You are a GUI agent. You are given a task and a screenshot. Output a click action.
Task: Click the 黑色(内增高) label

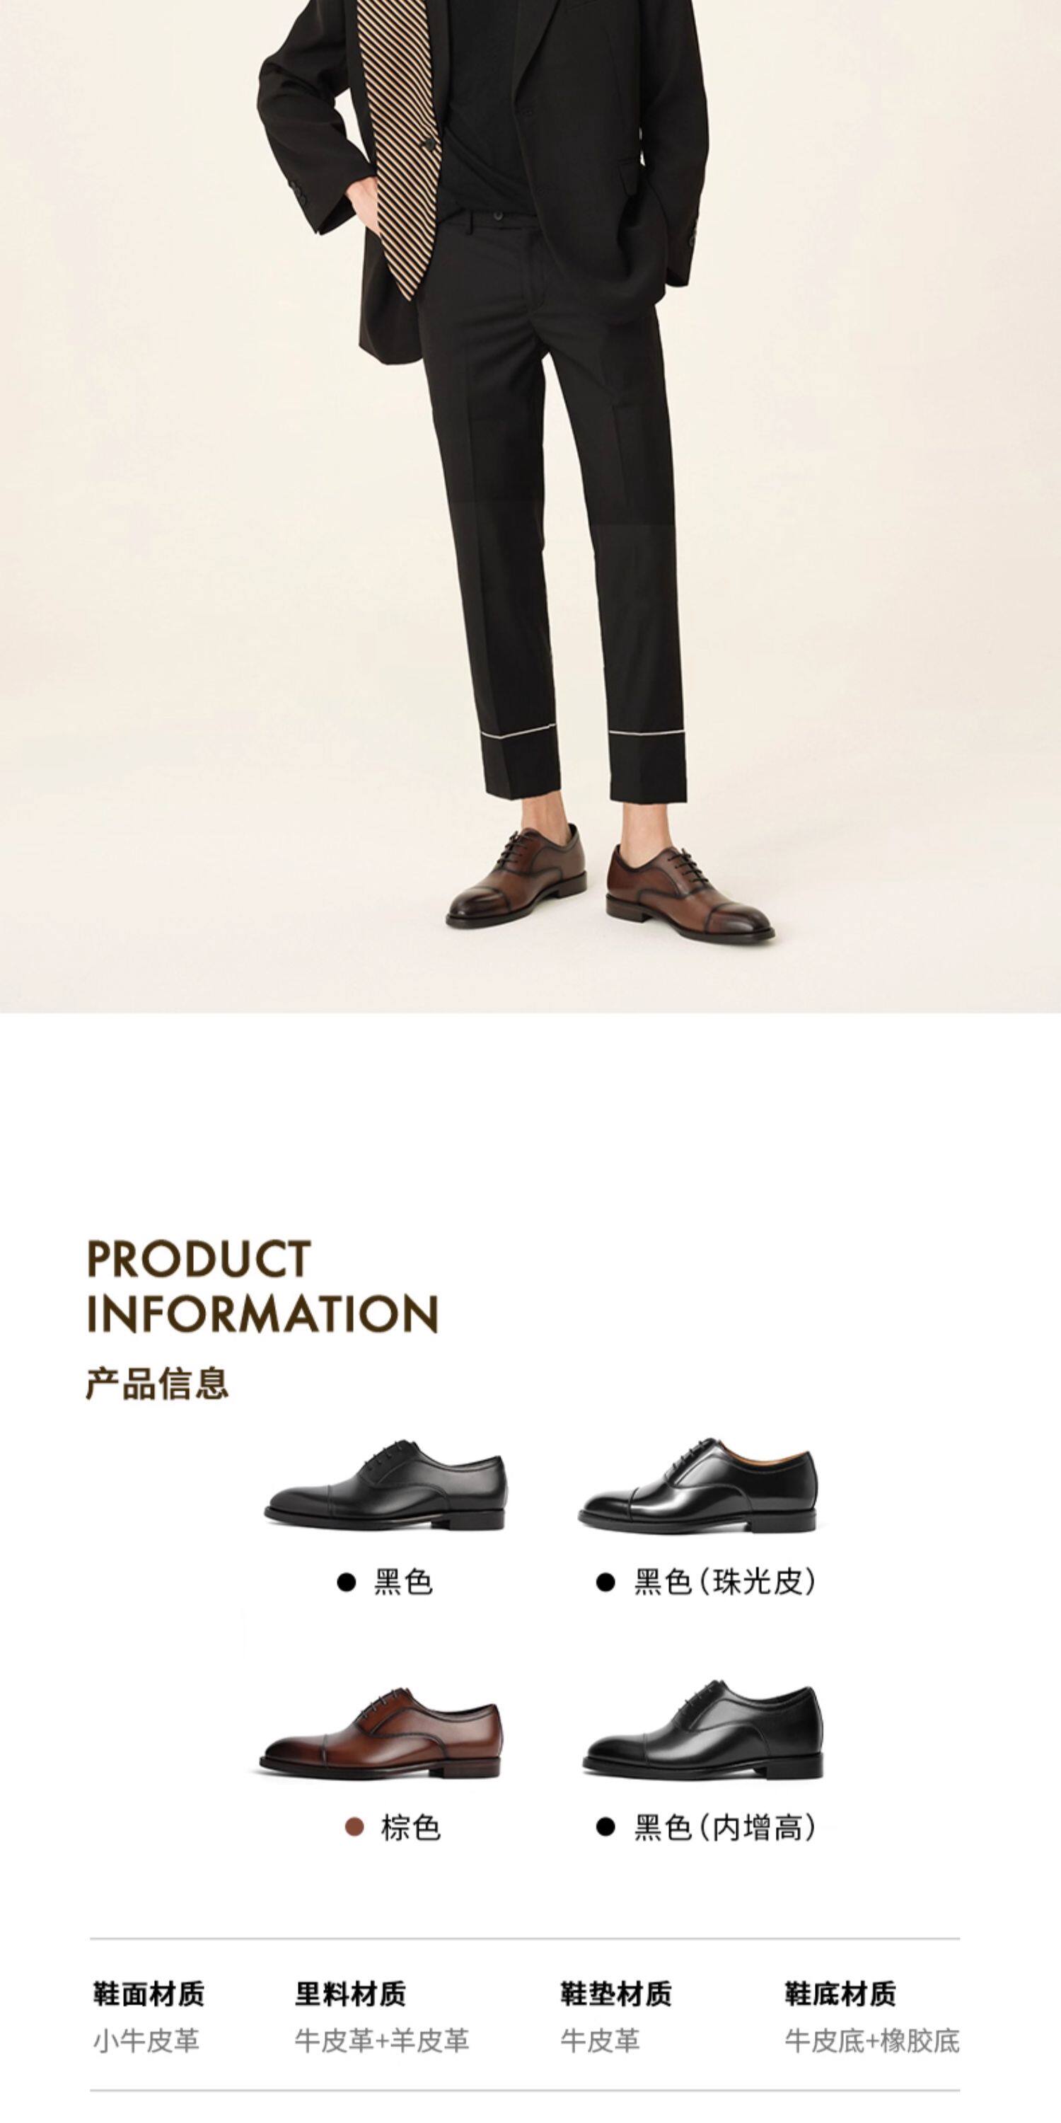pyautogui.click(x=726, y=1827)
